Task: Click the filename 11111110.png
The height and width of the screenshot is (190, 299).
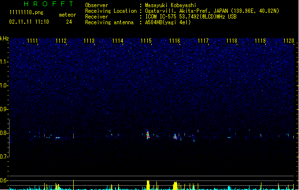Action: click(x=26, y=12)
